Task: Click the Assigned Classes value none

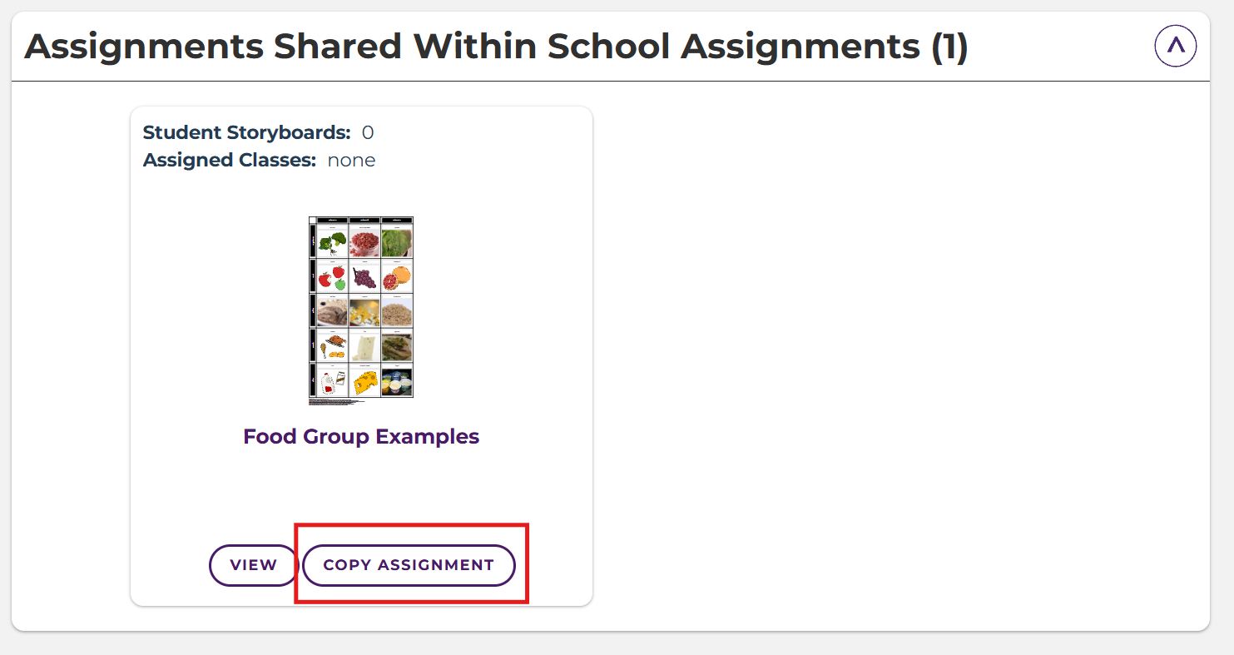Action: [351, 160]
